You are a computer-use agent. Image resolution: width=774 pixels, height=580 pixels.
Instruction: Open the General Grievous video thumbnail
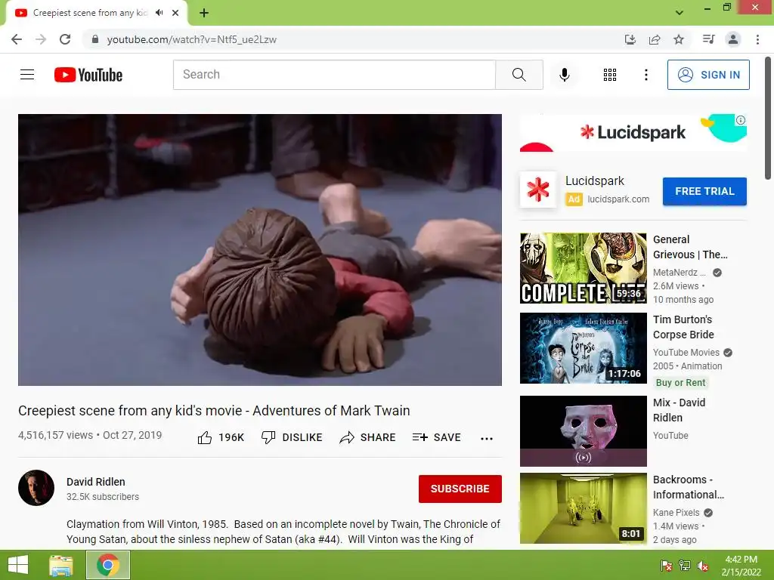click(x=583, y=268)
